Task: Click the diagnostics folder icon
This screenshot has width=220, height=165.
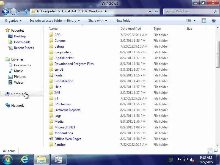Action: tap(51, 52)
